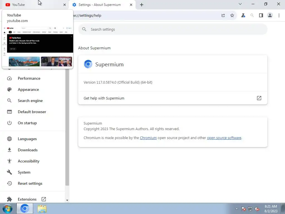The height and width of the screenshot is (214, 285).
Task: Close the Settings - About Supermium tab
Action: [x=131, y=5]
